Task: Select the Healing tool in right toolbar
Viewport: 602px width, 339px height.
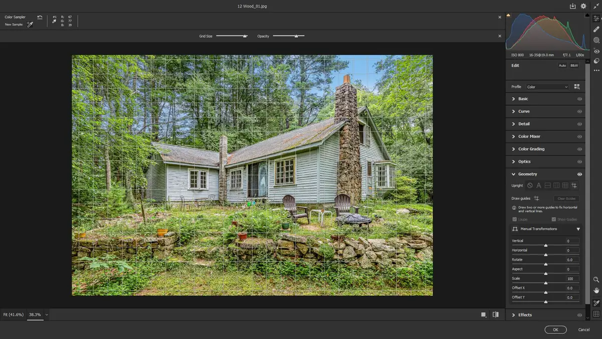Action: 596,29
